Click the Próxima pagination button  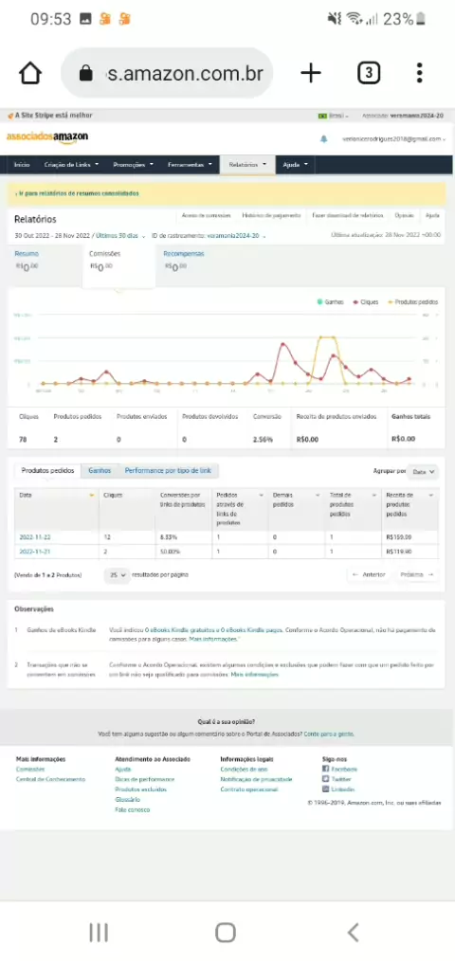(417, 575)
